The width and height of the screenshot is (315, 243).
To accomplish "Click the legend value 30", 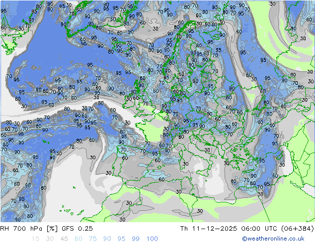I will (x=50, y=239).
